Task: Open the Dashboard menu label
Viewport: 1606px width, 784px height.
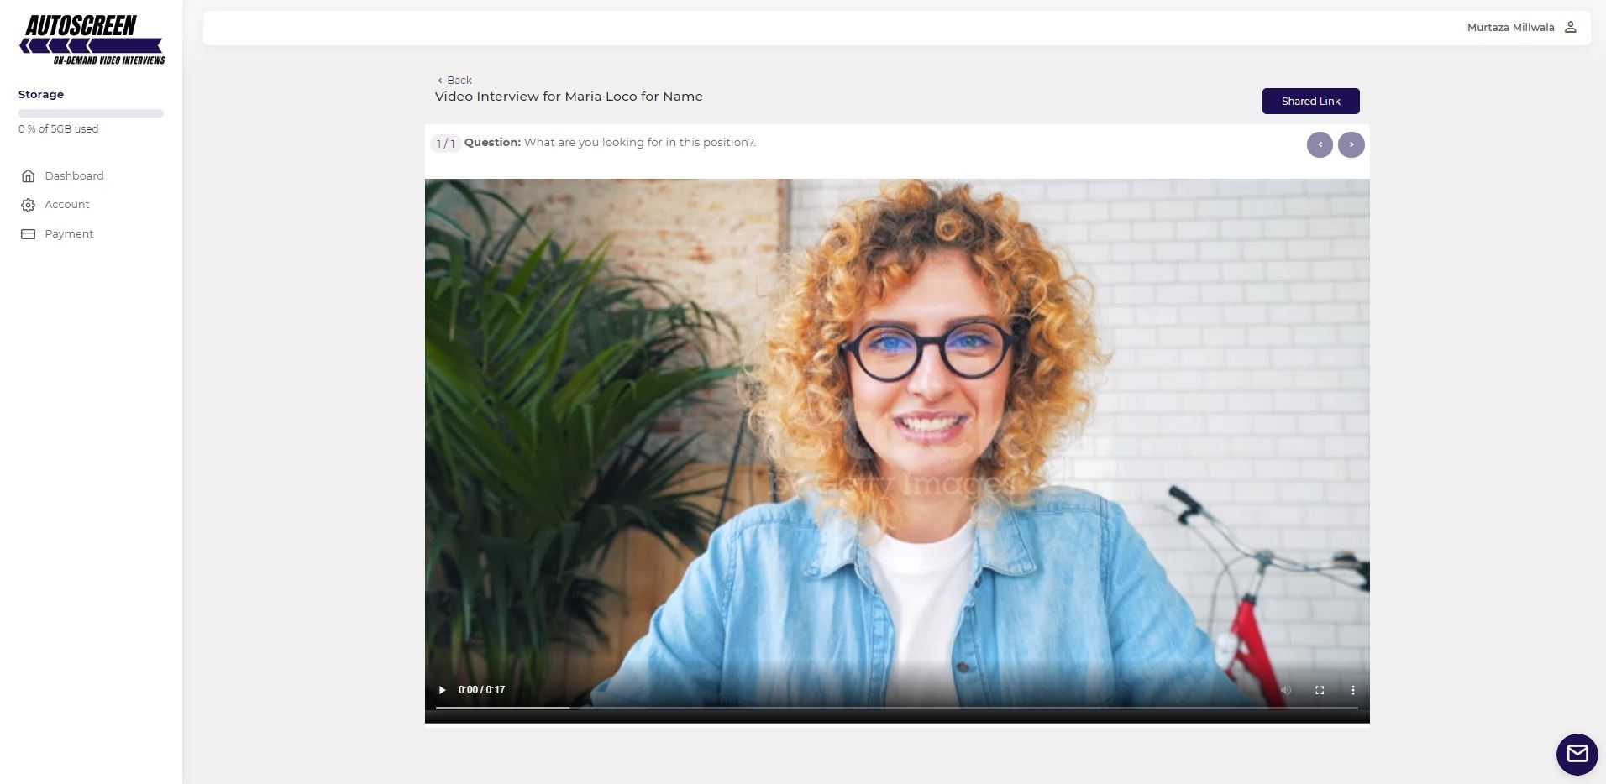Action: click(x=74, y=176)
